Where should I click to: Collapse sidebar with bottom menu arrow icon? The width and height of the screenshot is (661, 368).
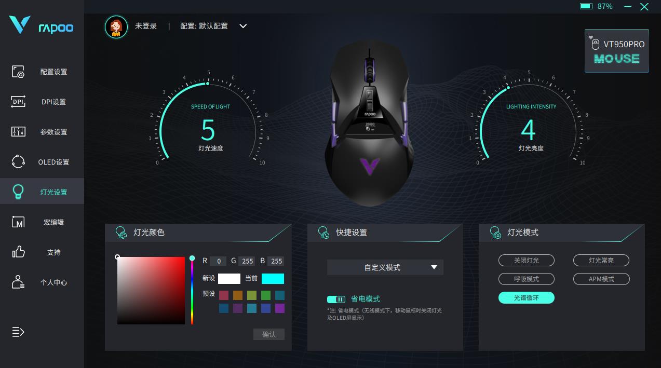(18, 332)
